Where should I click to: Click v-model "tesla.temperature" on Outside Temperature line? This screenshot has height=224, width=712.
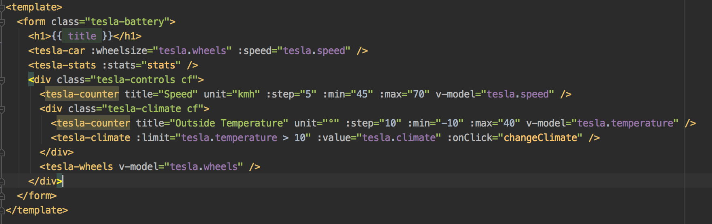pos(625,123)
